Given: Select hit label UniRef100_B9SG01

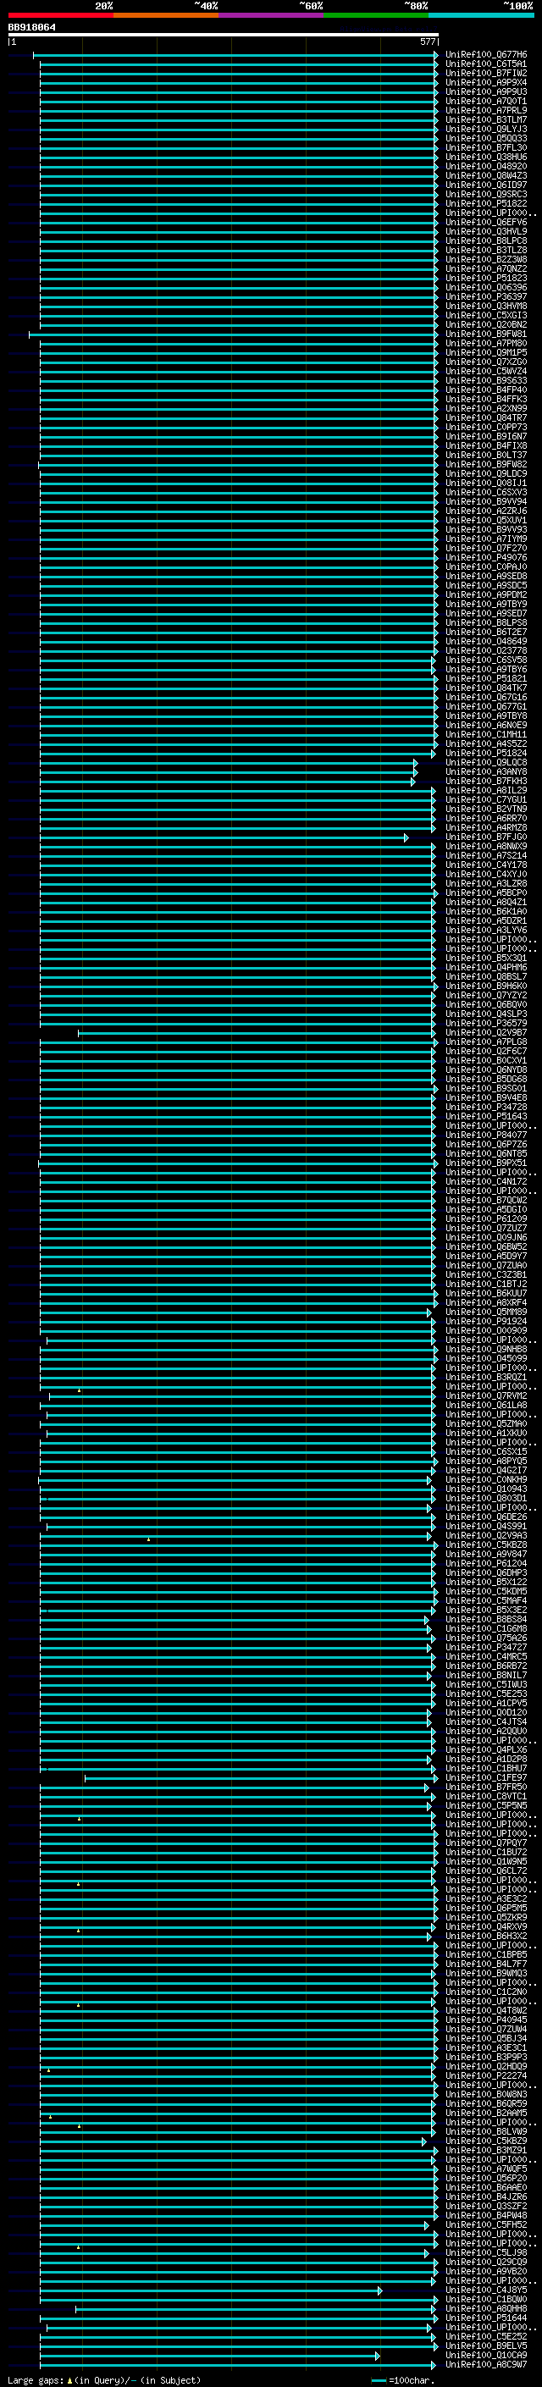Looking at the screenshot, I should click(486, 1089).
